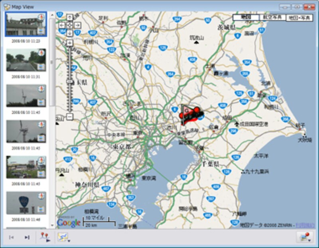The image size is (319, 248).
Task: Click the Google logo on the map
Action: click(x=69, y=223)
